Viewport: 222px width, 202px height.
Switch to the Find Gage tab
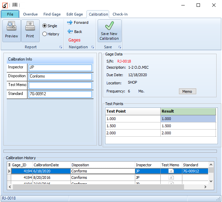pyautogui.click(x=52, y=14)
